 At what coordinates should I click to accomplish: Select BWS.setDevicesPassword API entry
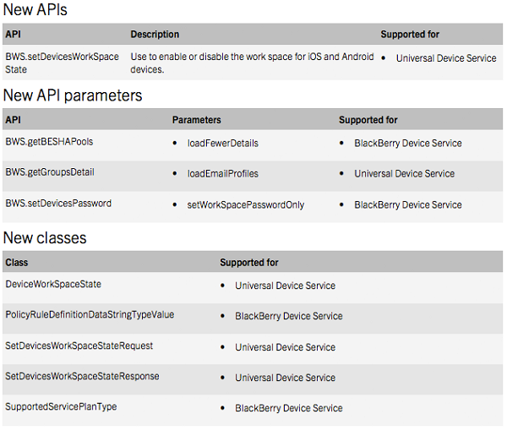pos(58,204)
